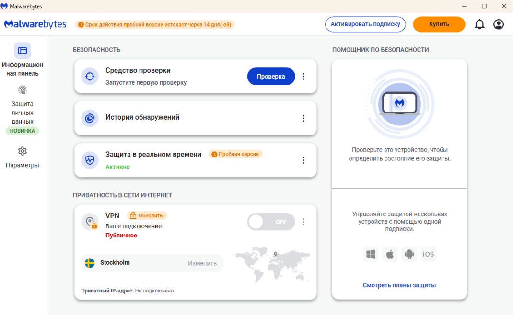Select the Apple platform icon
The image size is (513, 315).
coord(390,254)
